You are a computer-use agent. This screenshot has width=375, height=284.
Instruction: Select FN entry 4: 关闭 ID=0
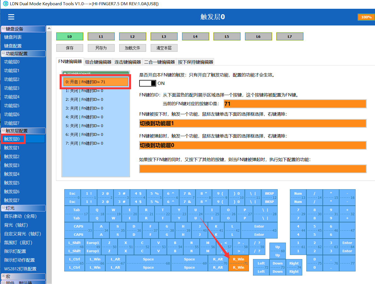[x=96, y=117]
